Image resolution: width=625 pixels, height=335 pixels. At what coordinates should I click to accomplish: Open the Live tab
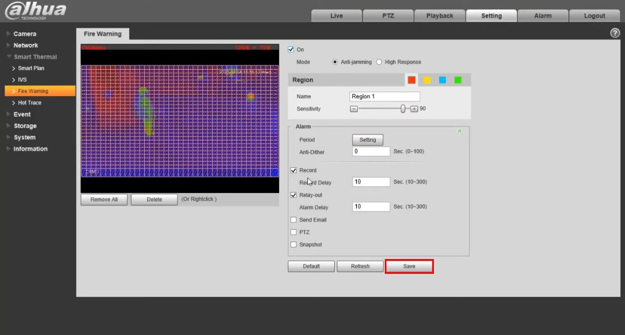(x=336, y=16)
